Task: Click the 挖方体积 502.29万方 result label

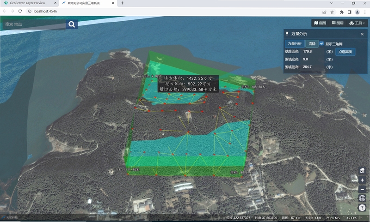Action: pos(188,84)
